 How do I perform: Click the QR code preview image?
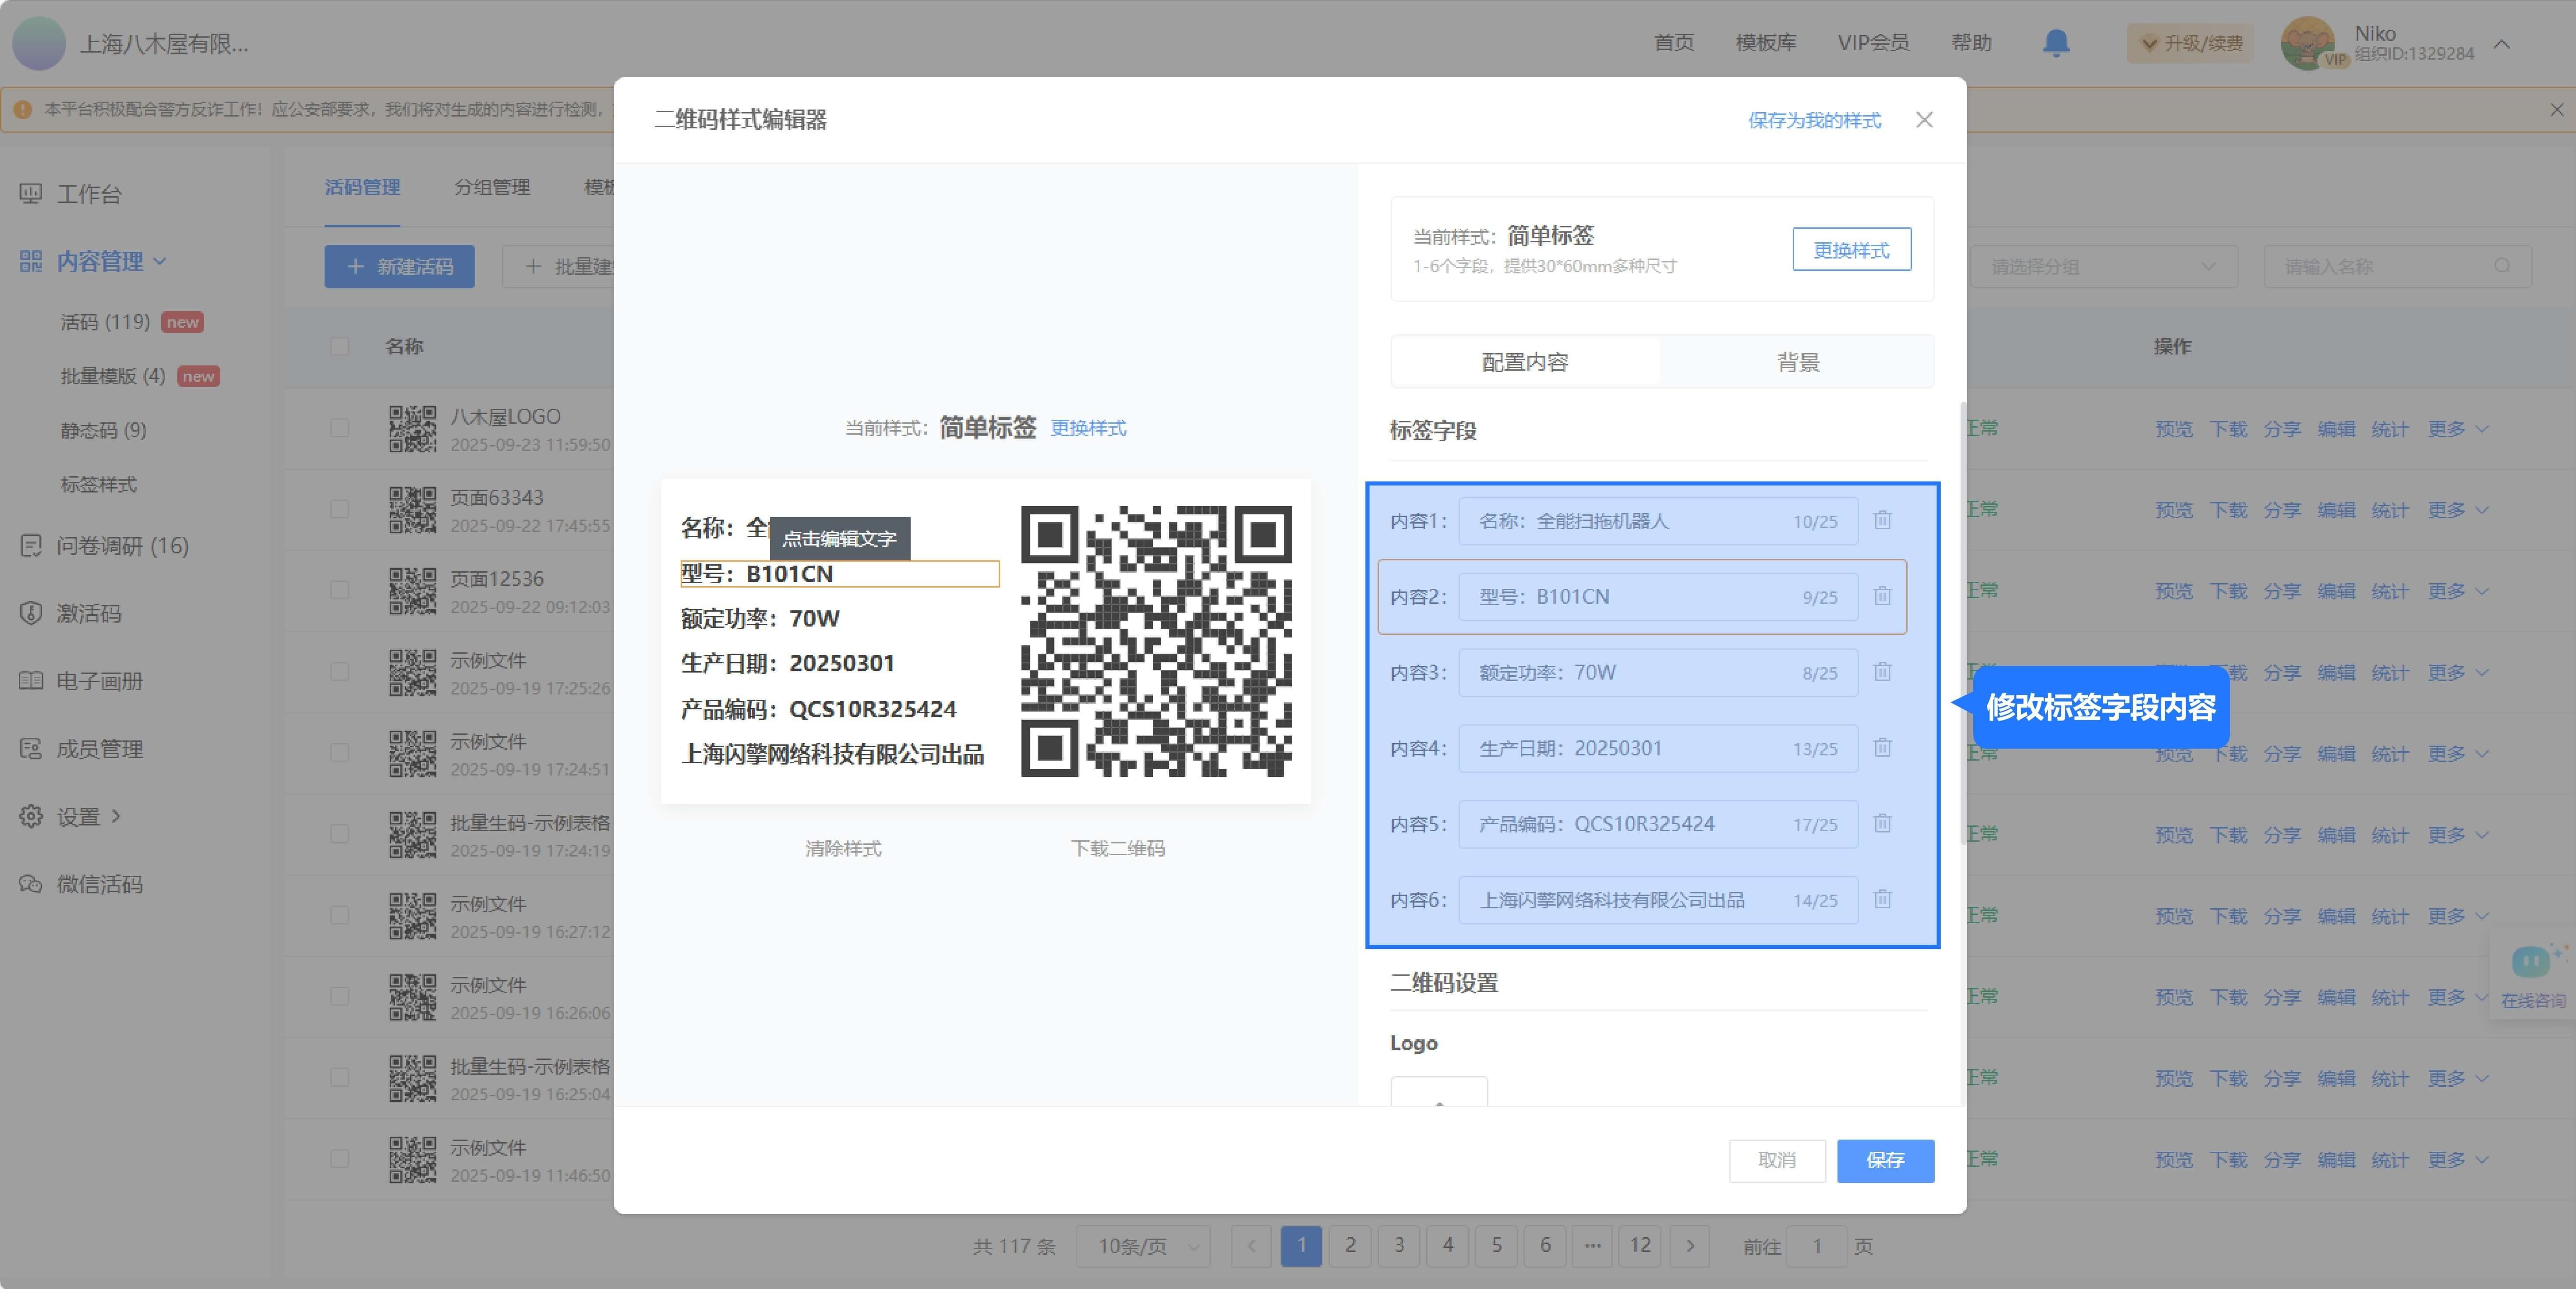1156,641
